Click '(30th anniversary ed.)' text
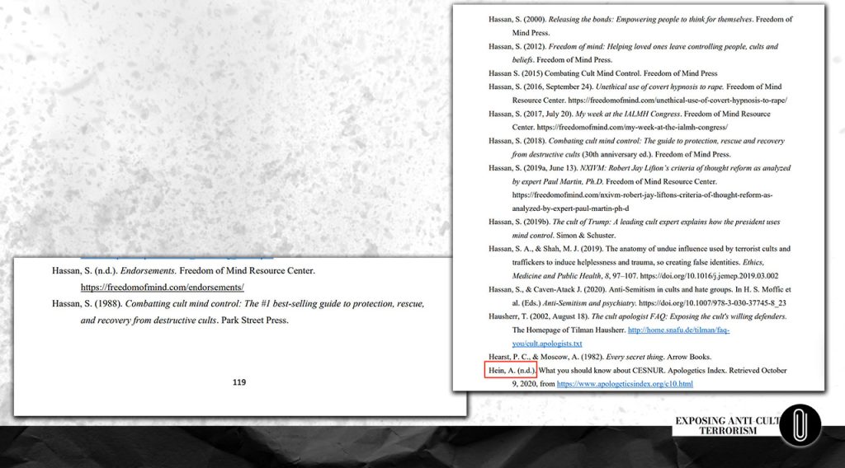The image size is (845, 468). click(x=617, y=154)
